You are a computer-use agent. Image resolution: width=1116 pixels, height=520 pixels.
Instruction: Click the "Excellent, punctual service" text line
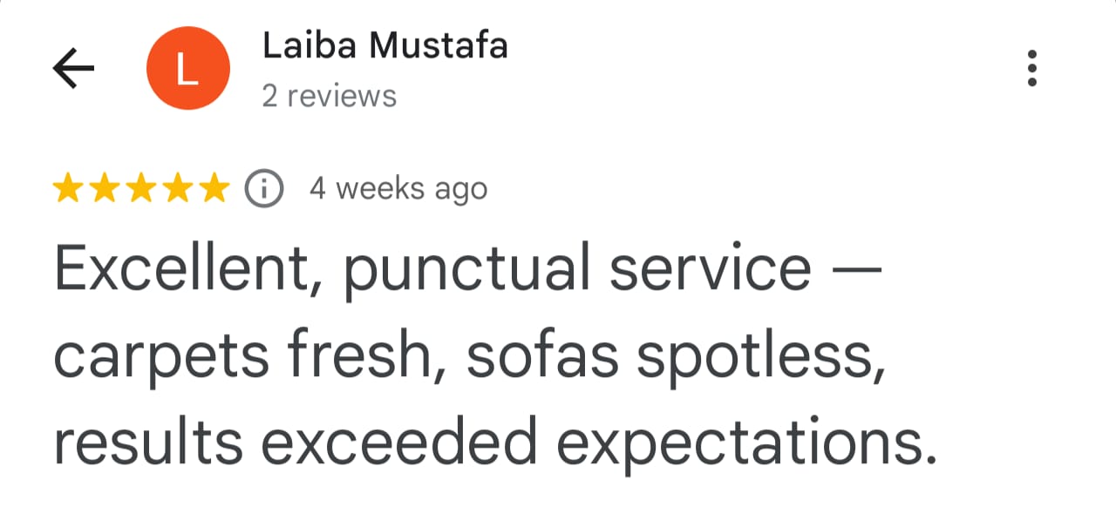coord(469,269)
